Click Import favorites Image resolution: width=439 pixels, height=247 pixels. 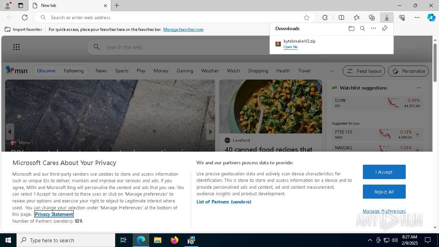(x=23, y=30)
